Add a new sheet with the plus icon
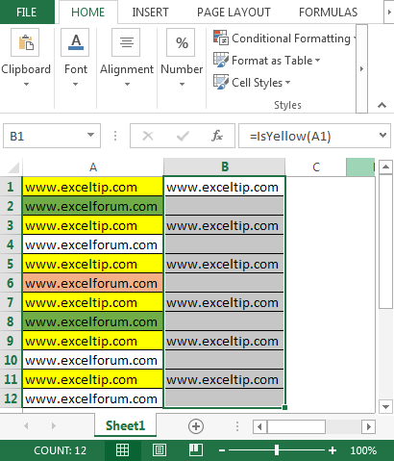Viewport: 394px width, 461px height. [196, 426]
